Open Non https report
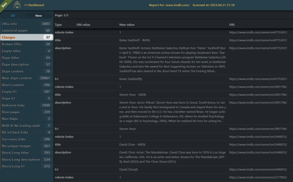This screenshot has width=293, height=182. pos(26,119)
